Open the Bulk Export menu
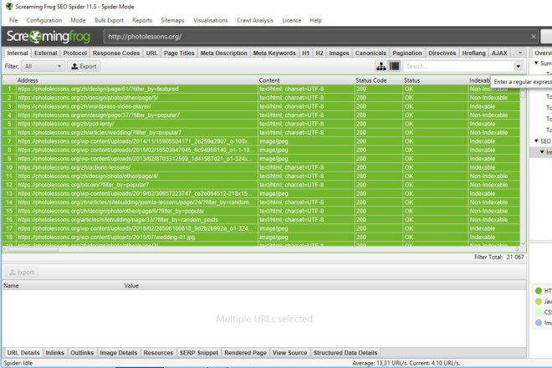Screen dimensions: 552x368 tap(109, 20)
